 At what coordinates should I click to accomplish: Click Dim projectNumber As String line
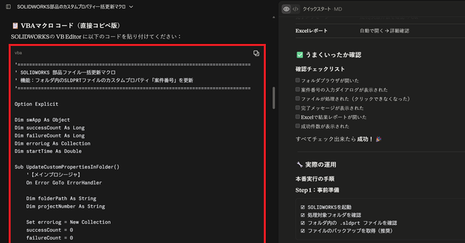click(x=65, y=206)
